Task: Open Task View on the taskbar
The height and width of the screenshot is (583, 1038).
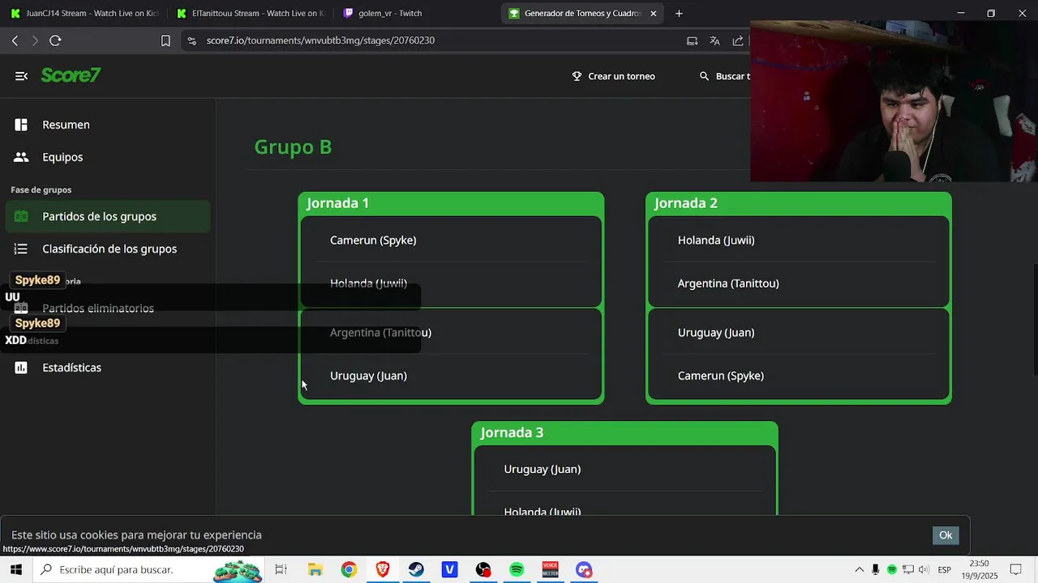Action: [x=281, y=570]
